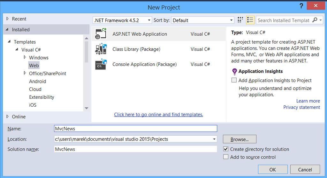The height and width of the screenshot is (178, 327).
Task: Click the tree scroll up arrow
Action: (x=86, y=38)
